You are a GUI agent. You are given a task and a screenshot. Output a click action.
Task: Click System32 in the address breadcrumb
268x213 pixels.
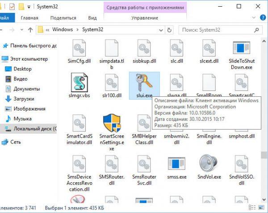92,29
